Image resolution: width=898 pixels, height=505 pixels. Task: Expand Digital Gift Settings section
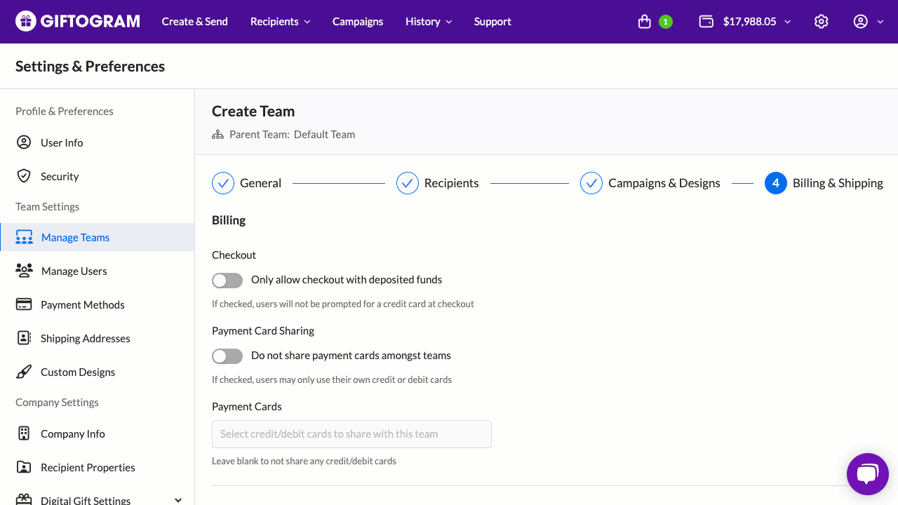tap(177, 500)
